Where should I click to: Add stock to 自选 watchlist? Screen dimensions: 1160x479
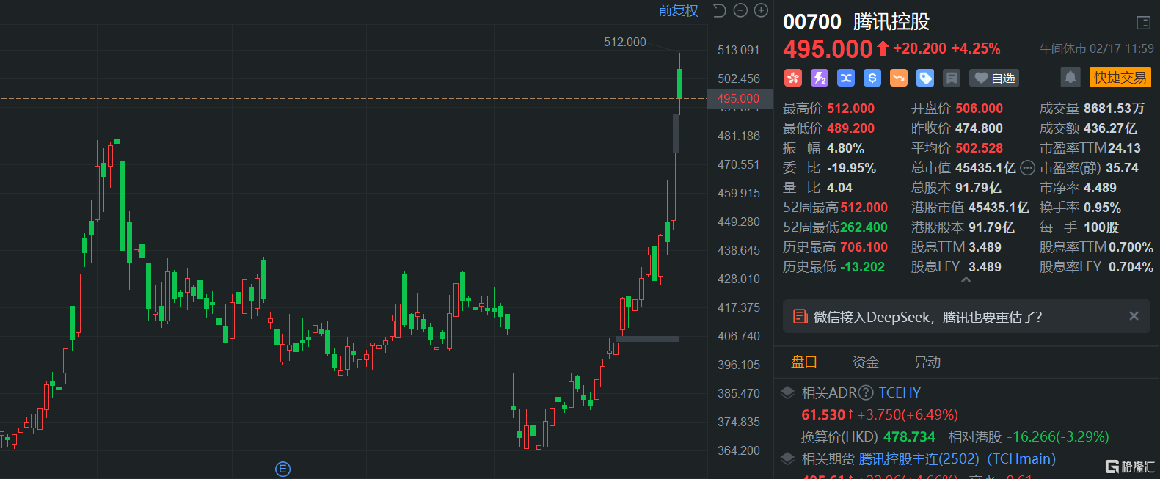994,78
